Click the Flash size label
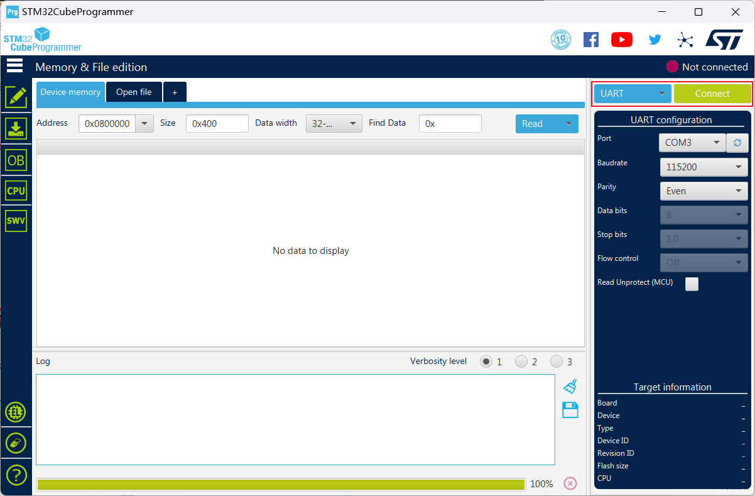The image size is (755, 496). [613, 466]
